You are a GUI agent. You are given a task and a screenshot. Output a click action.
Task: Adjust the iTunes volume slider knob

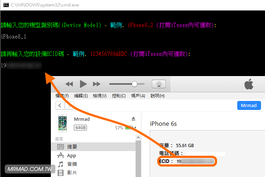(134, 84)
